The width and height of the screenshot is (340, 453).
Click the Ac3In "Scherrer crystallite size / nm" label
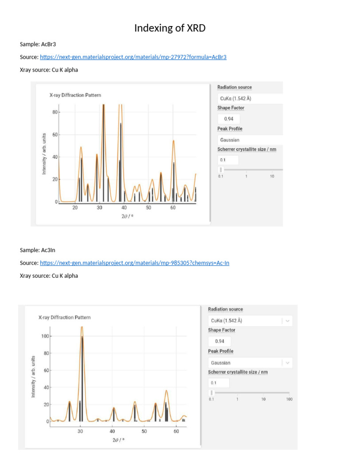[238, 372]
